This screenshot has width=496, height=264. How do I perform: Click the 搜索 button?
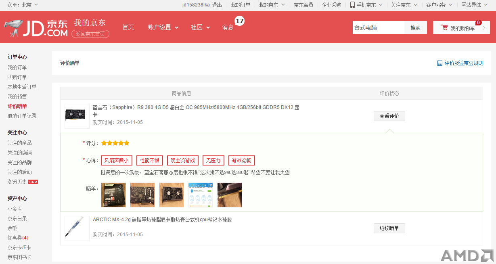(x=415, y=27)
